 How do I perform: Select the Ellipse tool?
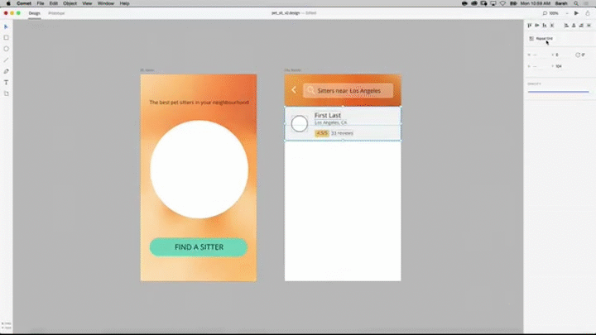click(x=7, y=49)
